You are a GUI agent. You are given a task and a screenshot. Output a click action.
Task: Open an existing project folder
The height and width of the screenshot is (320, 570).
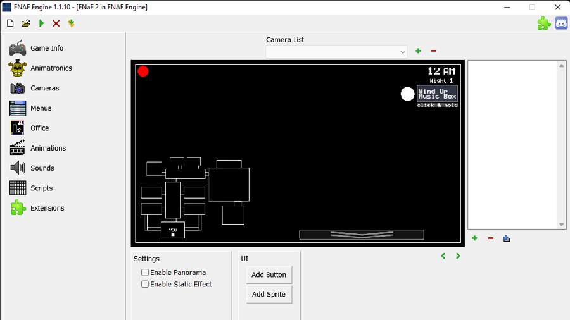tap(26, 23)
